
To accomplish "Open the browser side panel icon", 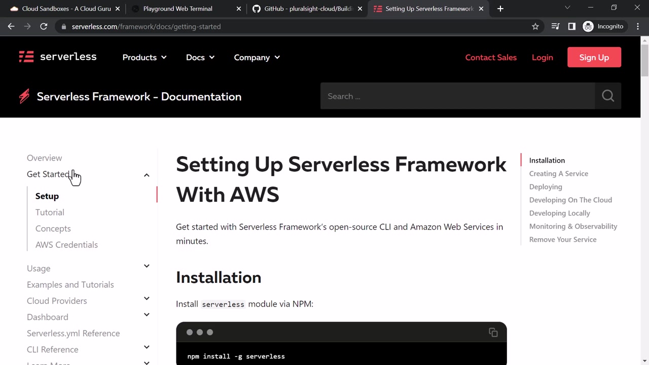I will pyautogui.click(x=571, y=26).
